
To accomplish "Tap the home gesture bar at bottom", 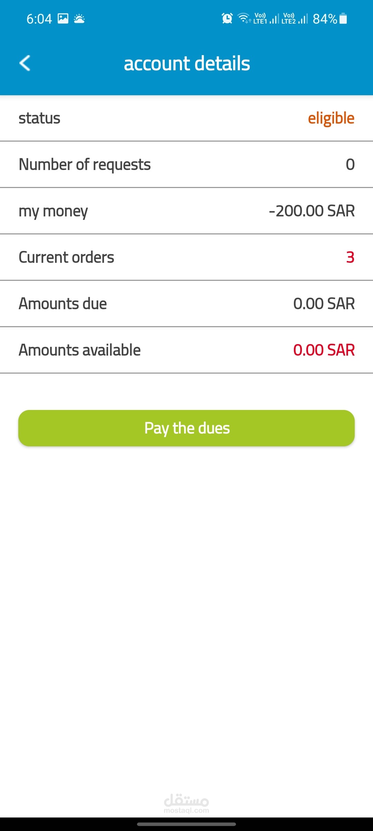I will tap(186, 824).
